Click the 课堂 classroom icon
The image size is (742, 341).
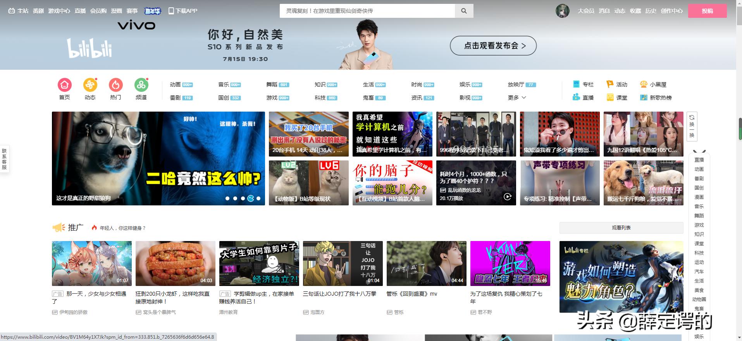coord(610,97)
